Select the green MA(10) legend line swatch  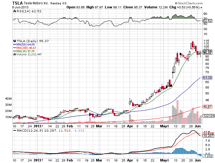[x=14, y=51]
